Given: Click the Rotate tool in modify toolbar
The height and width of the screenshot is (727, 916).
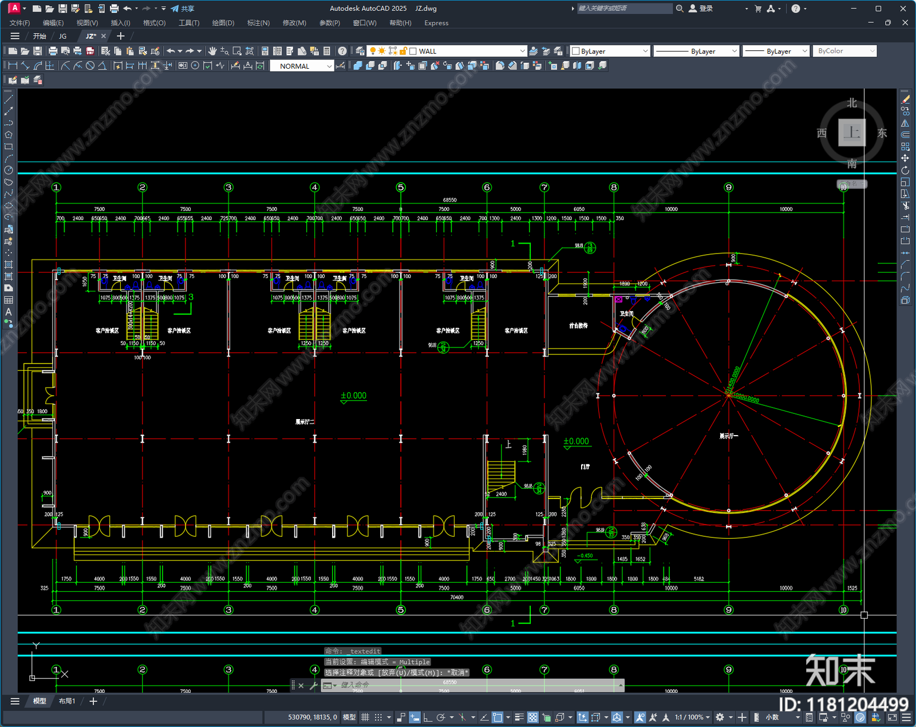Looking at the screenshot, I should 905,170.
